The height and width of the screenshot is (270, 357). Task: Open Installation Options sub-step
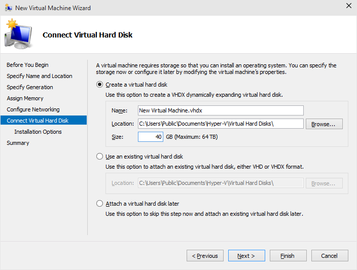coord(38,132)
